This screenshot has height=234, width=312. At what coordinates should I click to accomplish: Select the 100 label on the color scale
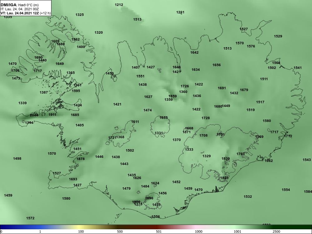click(81, 232)
